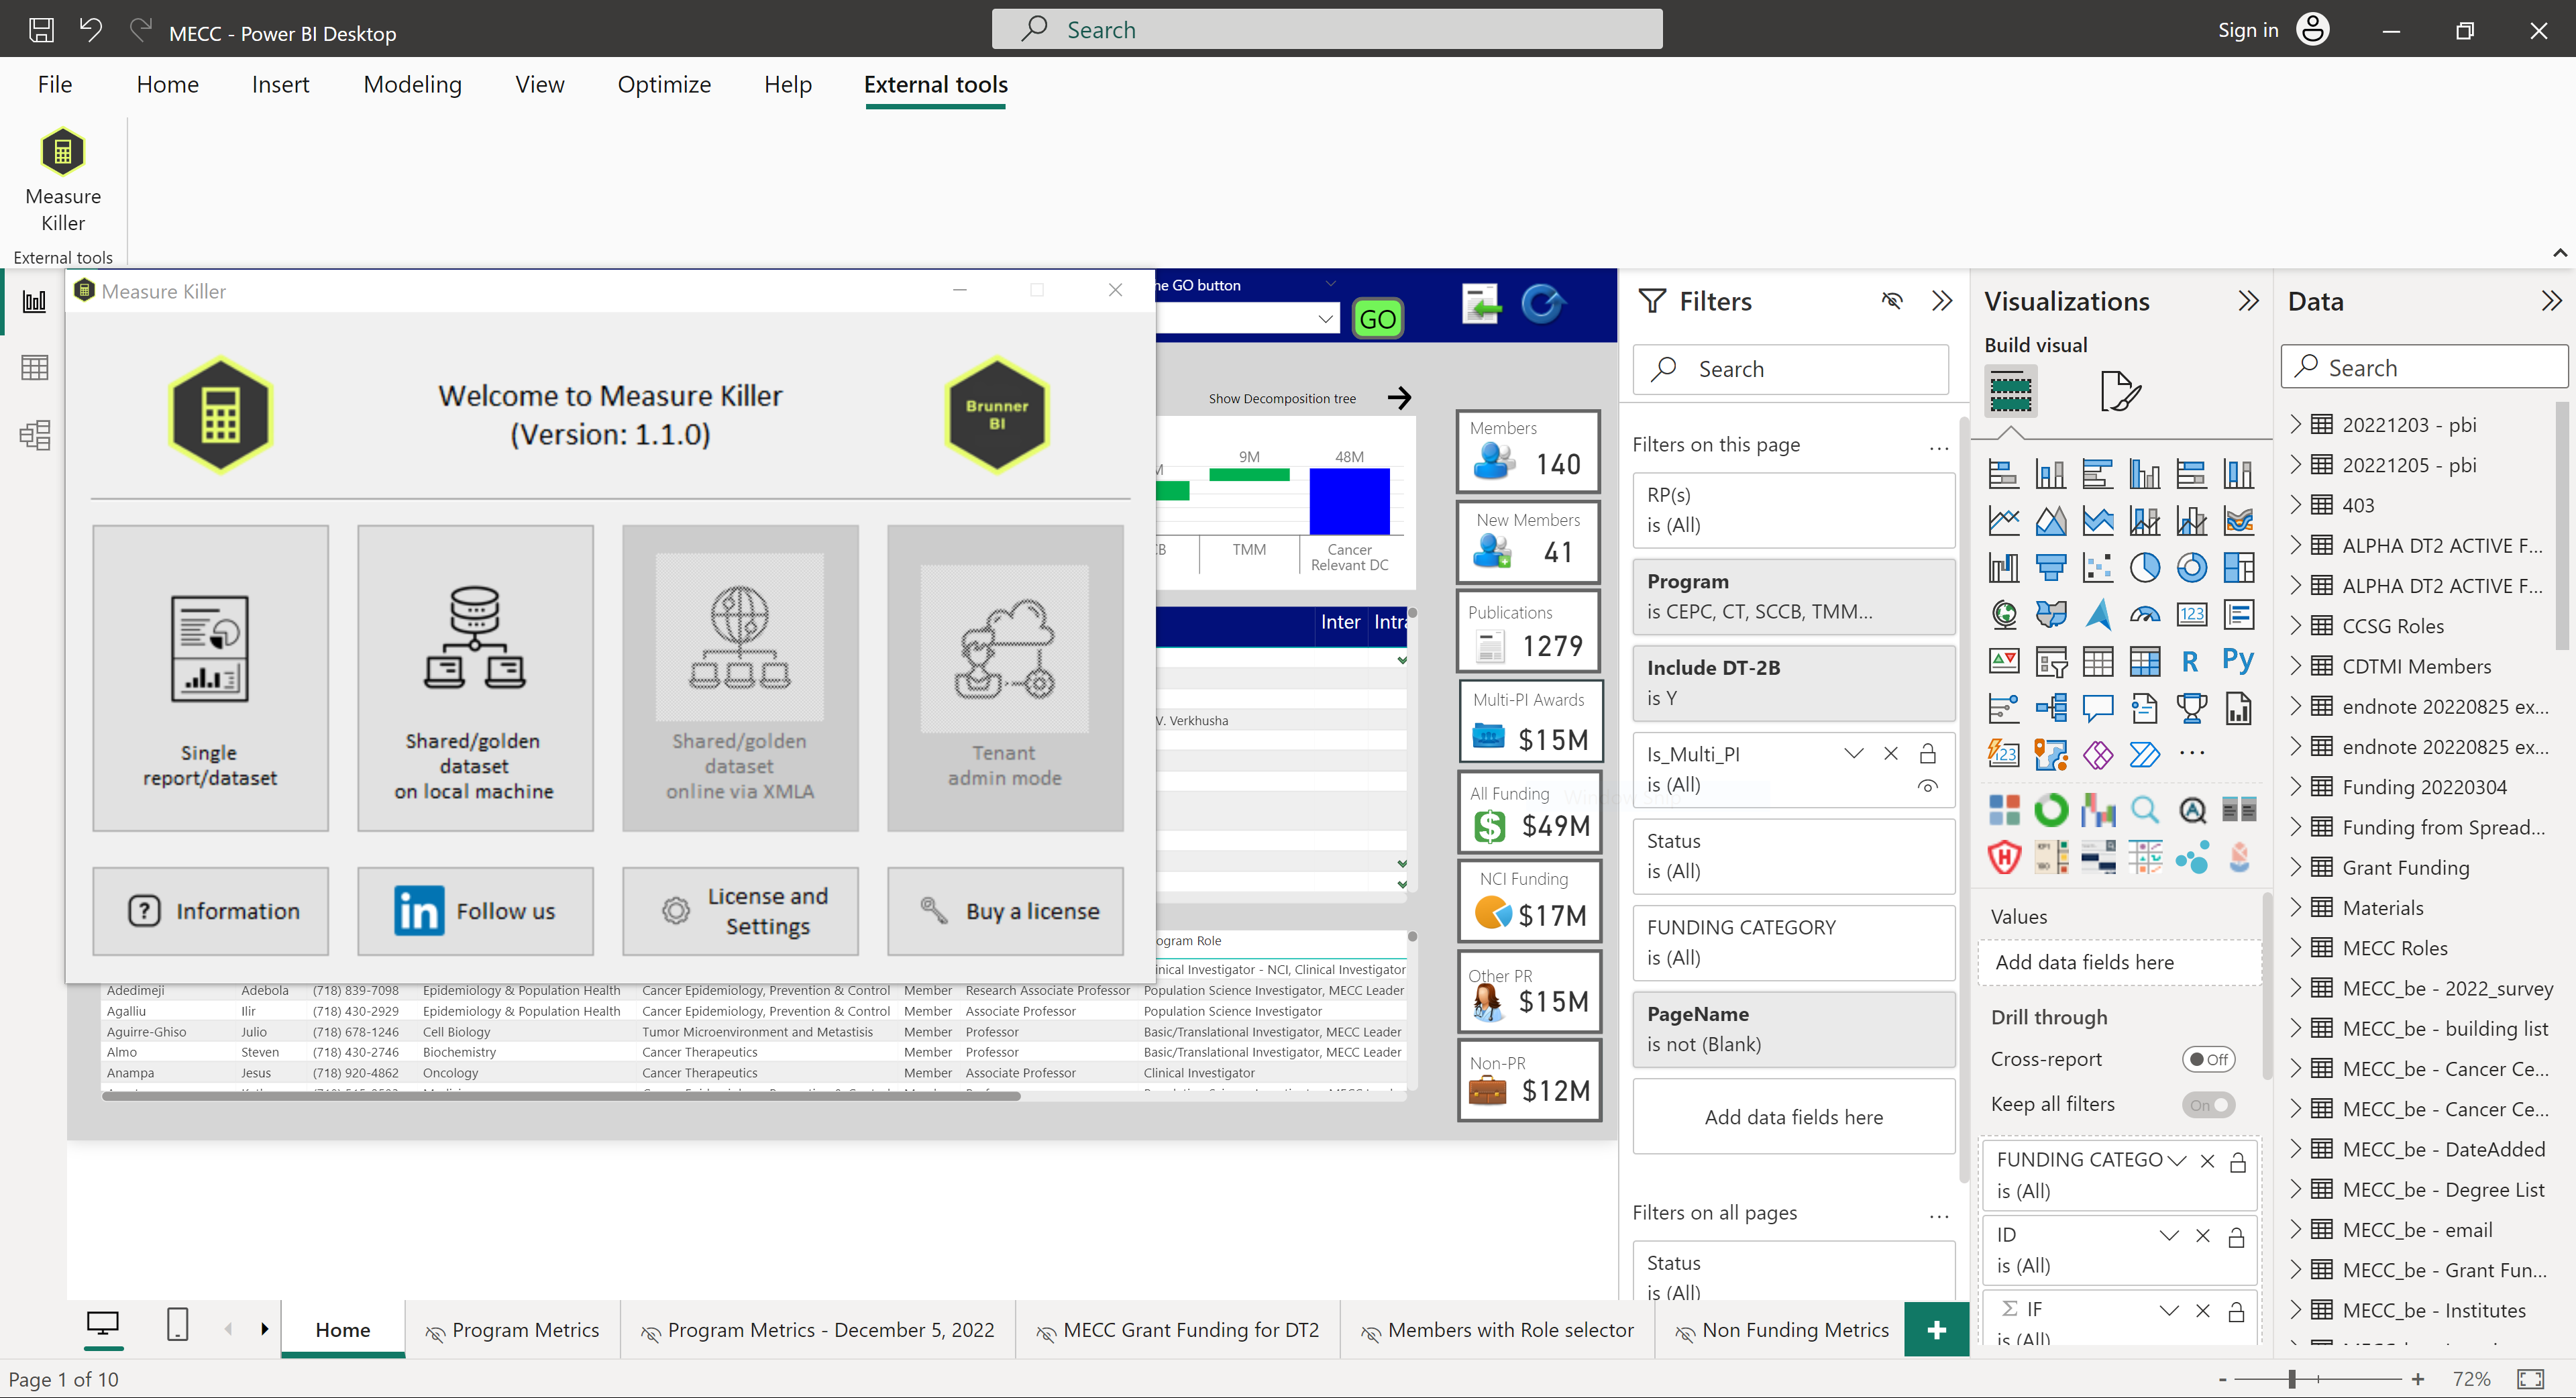Viewport: 2576px width, 1398px height.
Task: Switch to Model view in left sidebar
Action: pos(35,435)
